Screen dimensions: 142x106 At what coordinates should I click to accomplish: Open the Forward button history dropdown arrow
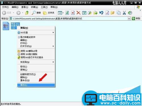(x=23, y=13)
